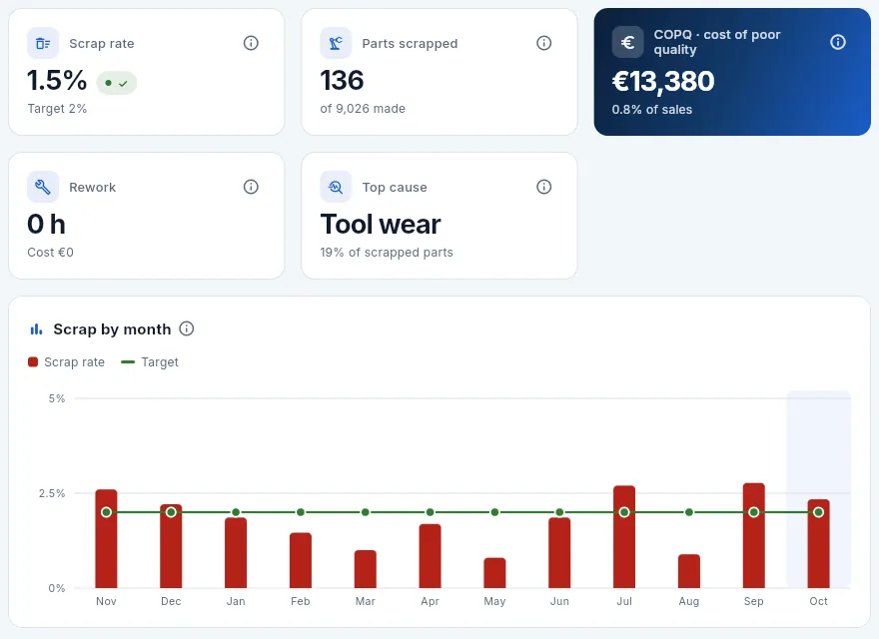Click the '0.8% of sales' text

pyautogui.click(x=652, y=110)
